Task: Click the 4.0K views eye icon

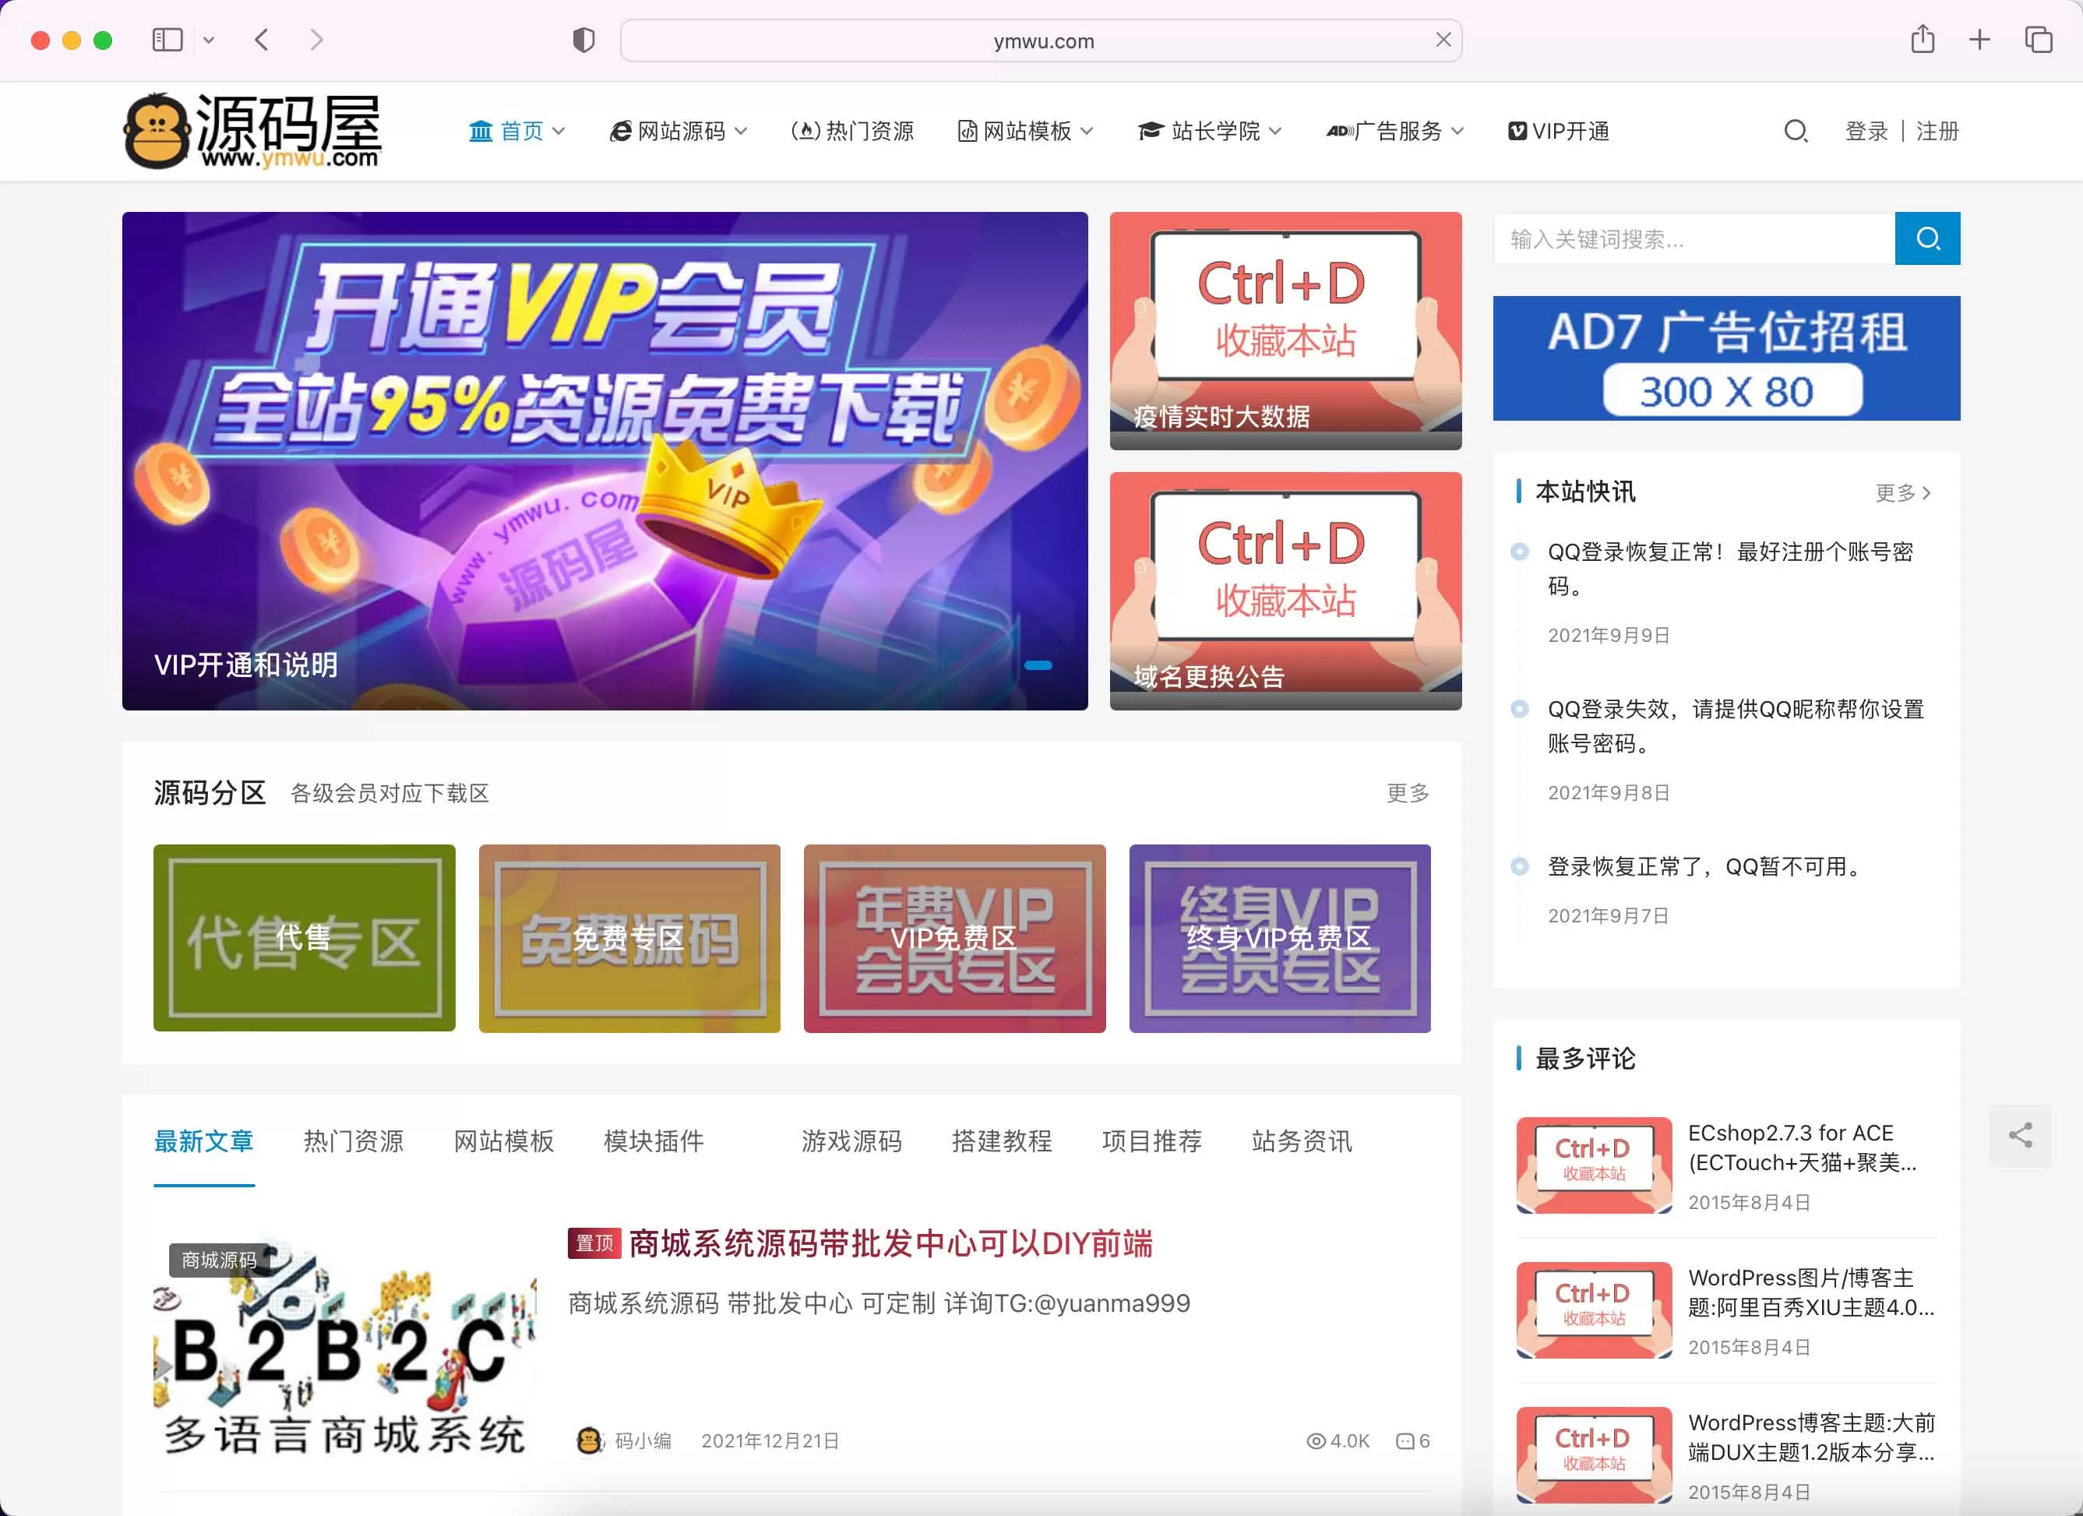Action: pos(1315,1440)
